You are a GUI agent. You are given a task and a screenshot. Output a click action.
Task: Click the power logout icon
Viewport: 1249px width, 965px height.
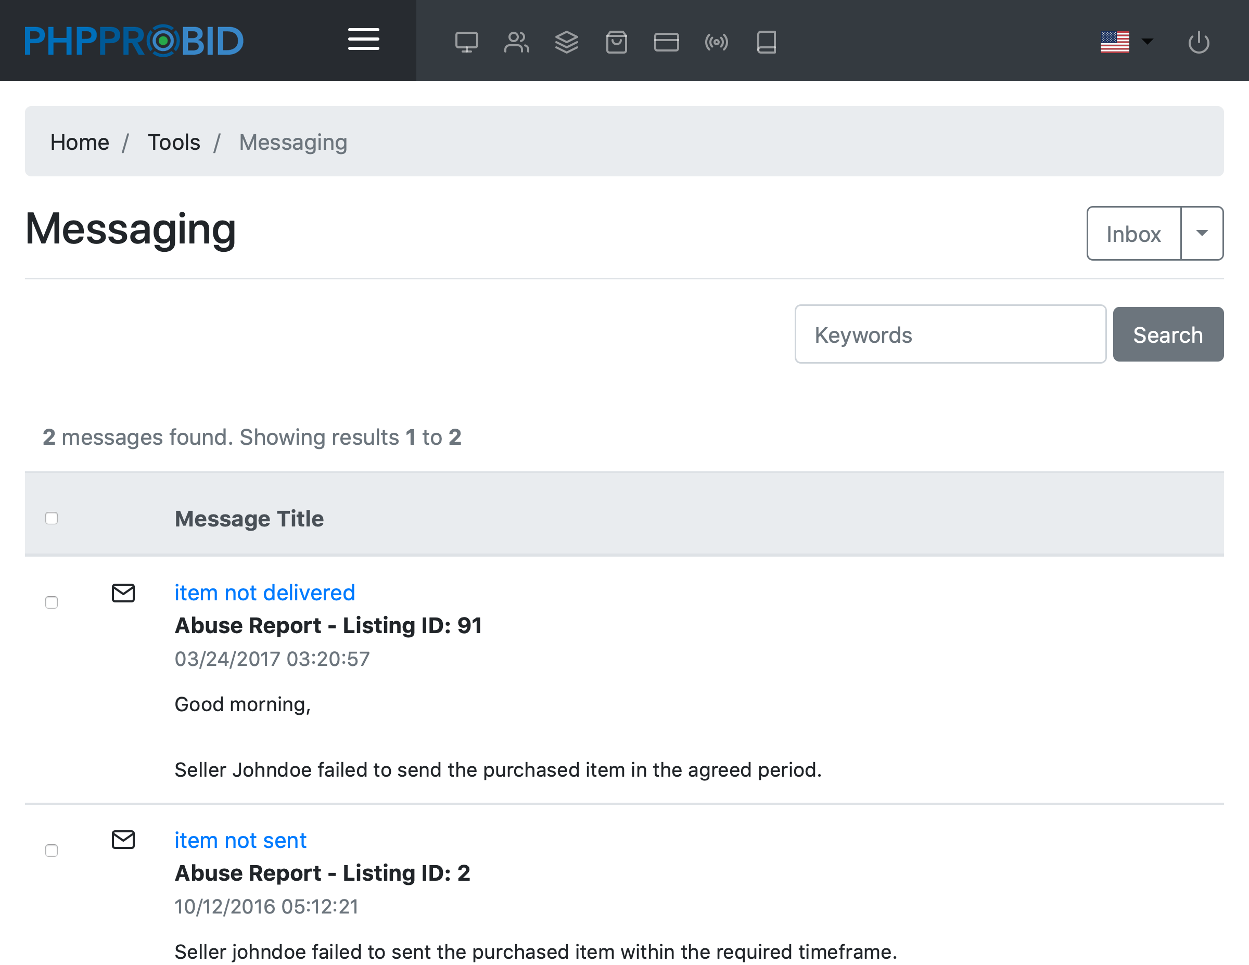[1198, 42]
